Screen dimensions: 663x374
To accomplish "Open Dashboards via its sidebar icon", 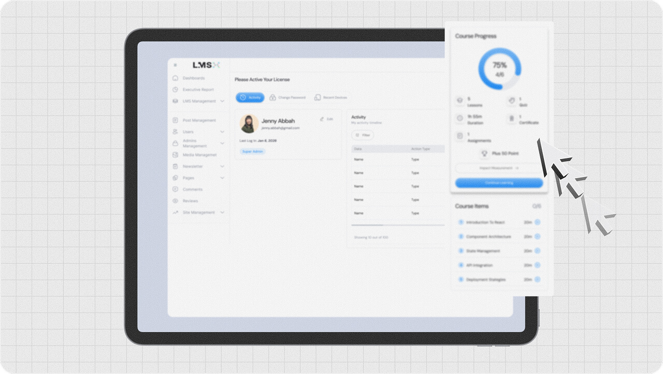I will [175, 78].
